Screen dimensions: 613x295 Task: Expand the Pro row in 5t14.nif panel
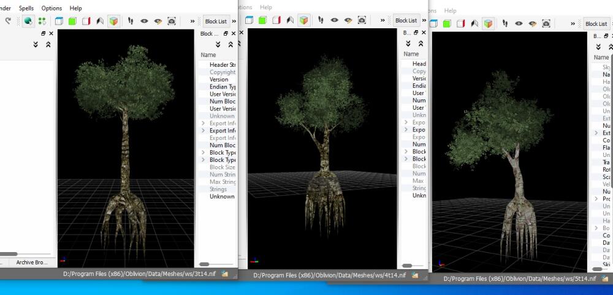click(x=596, y=199)
